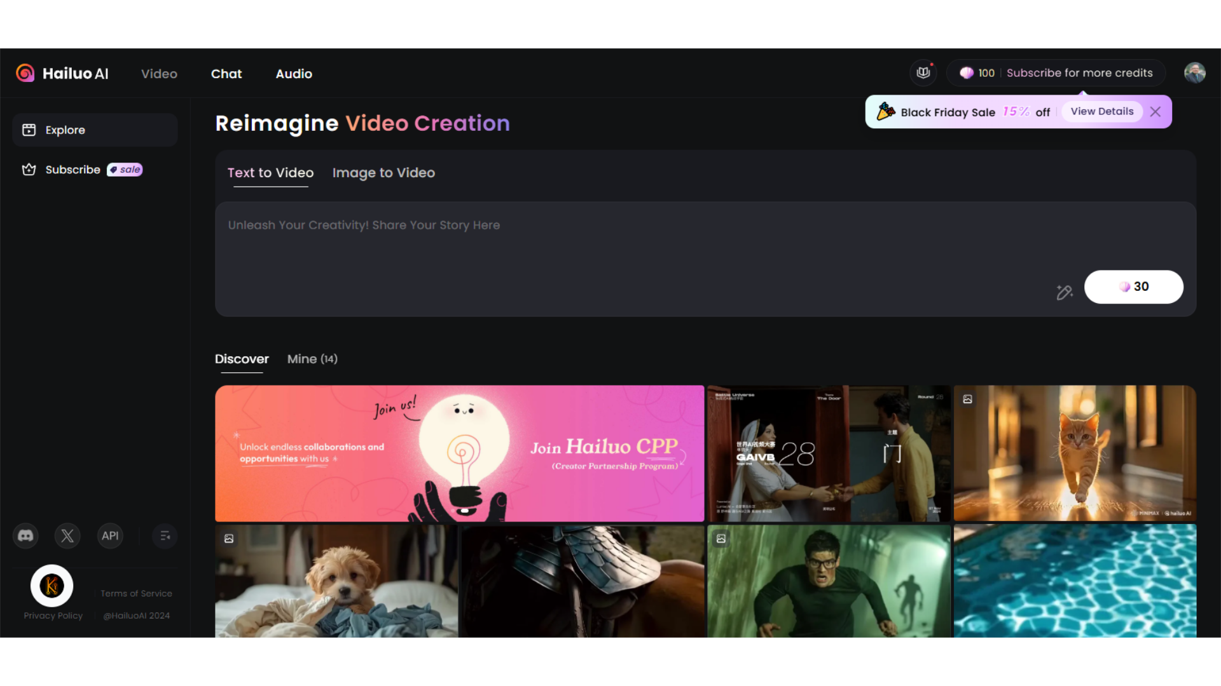Open the man with glasses running video
This screenshot has height=686, width=1221.
(829, 581)
